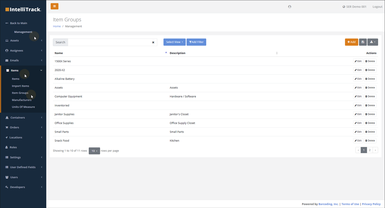The width and height of the screenshot is (385, 208).
Task: Delete the 1500X Series row
Action: pyautogui.click(x=370, y=61)
